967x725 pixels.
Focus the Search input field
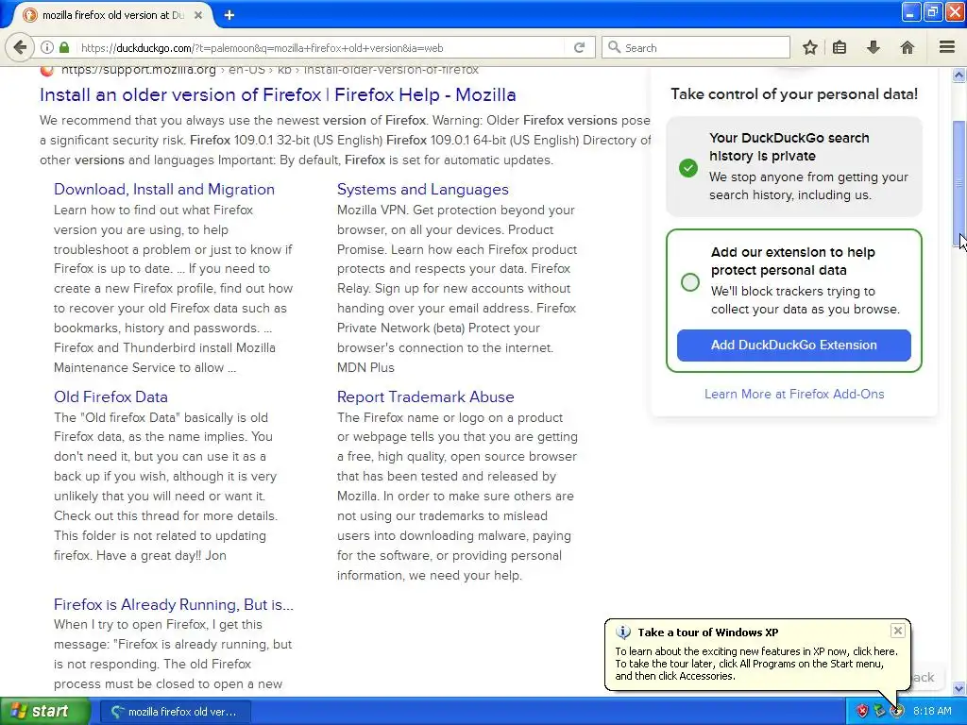pyautogui.click(x=696, y=47)
